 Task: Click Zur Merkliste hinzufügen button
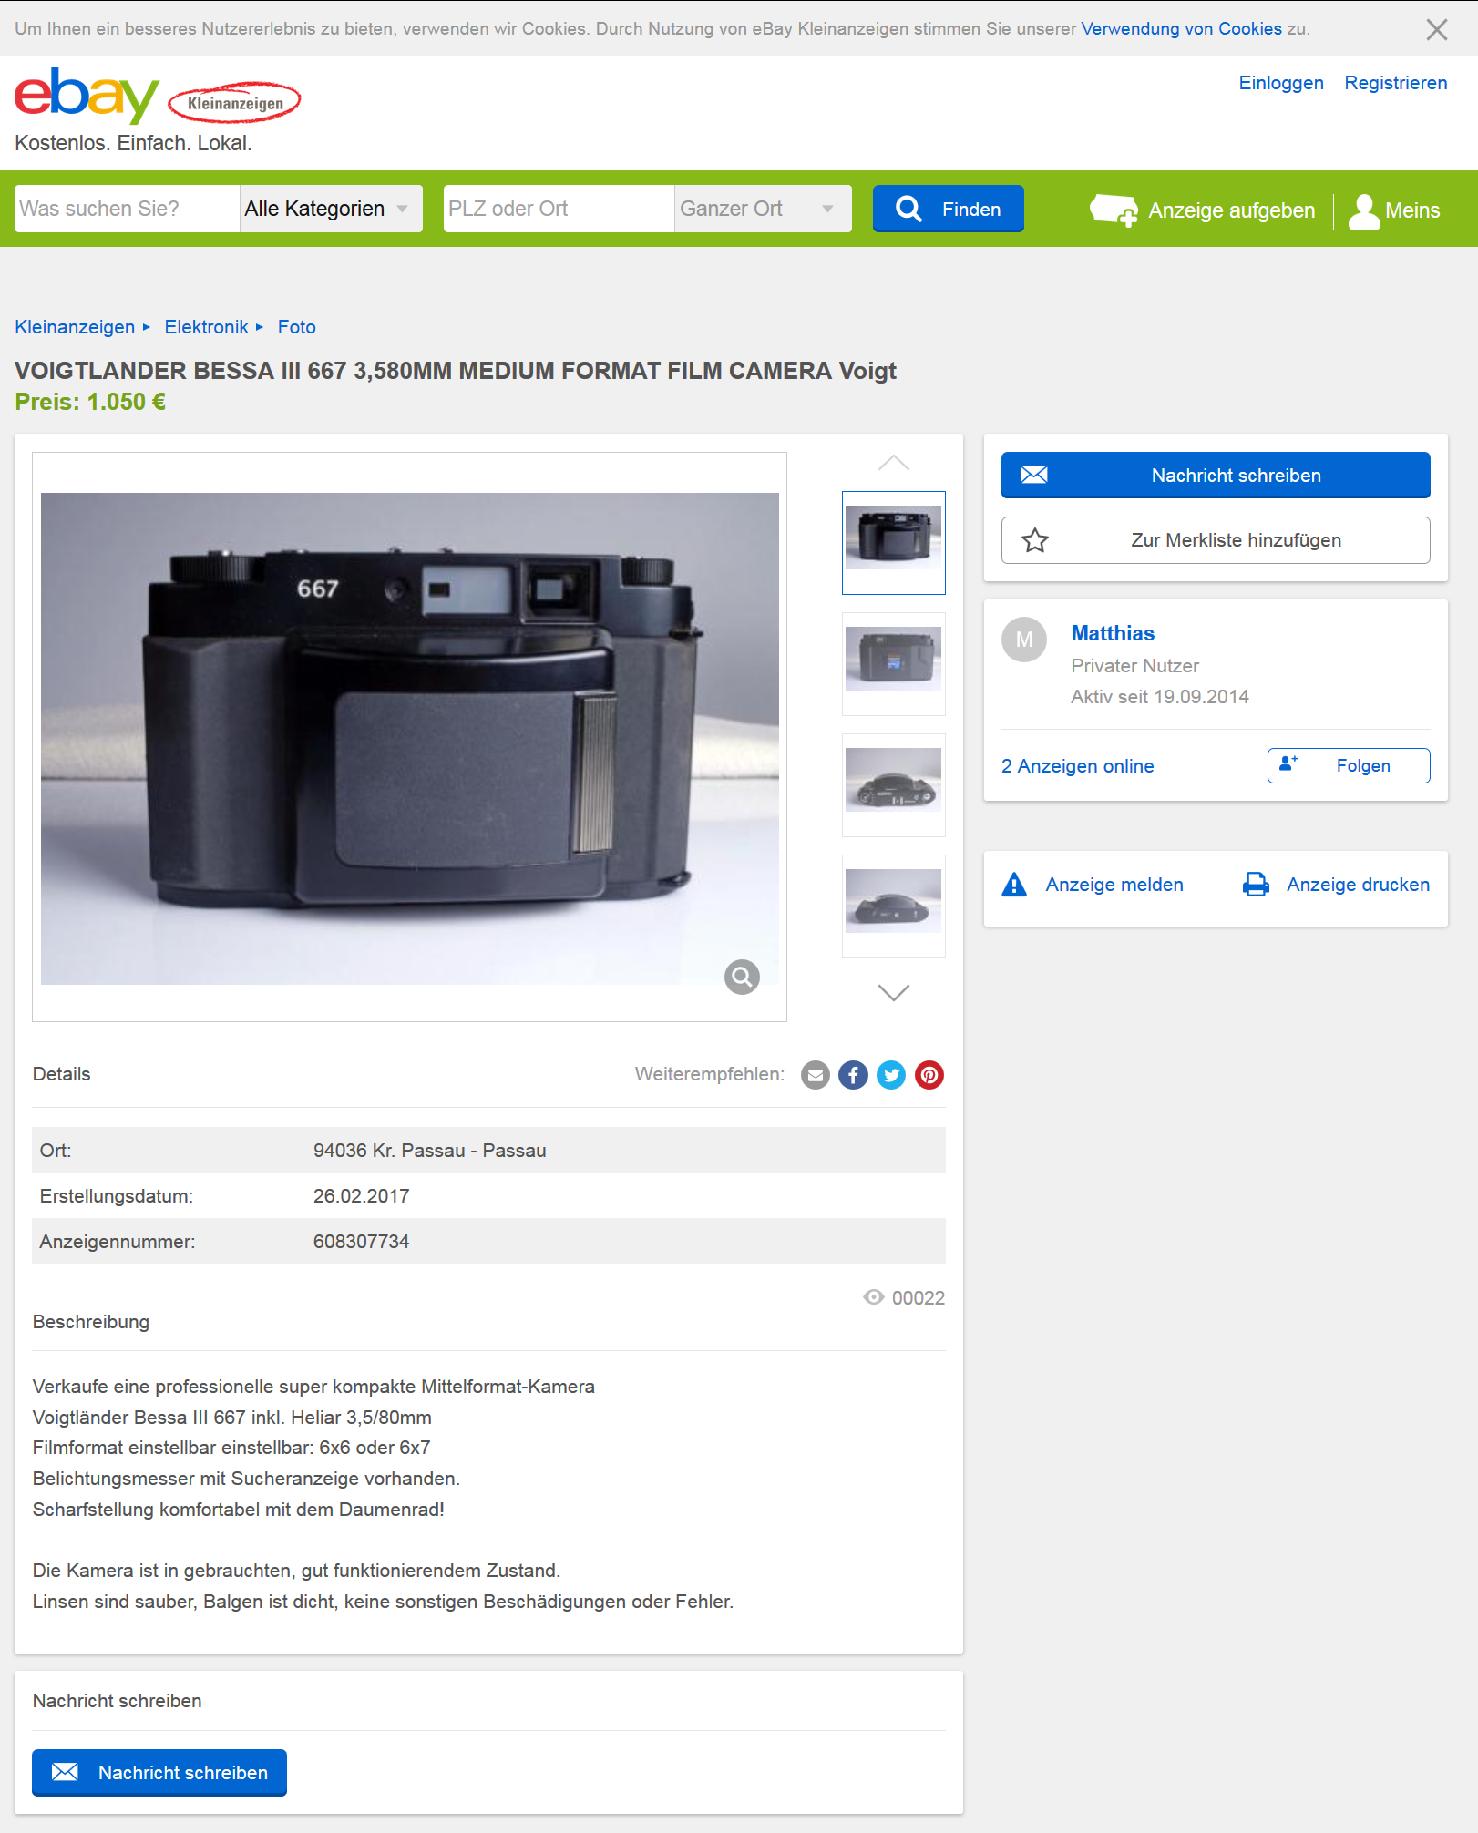[x=1216, y=540]
